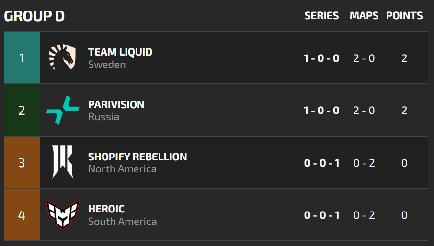Click the Shopify Rebellion logo

pos(62,163)
